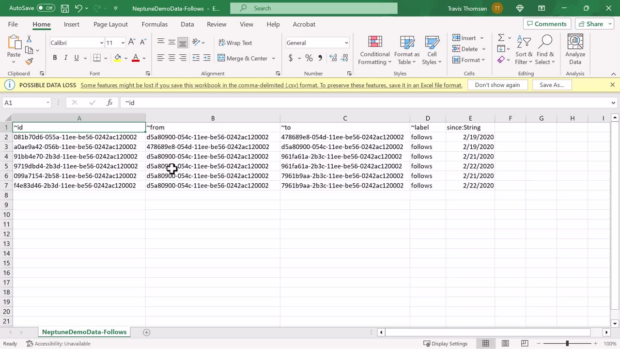Click the zoom slider in status bar
The width and height of the screenshot is (620, 349).
click(x=567, y=344)
